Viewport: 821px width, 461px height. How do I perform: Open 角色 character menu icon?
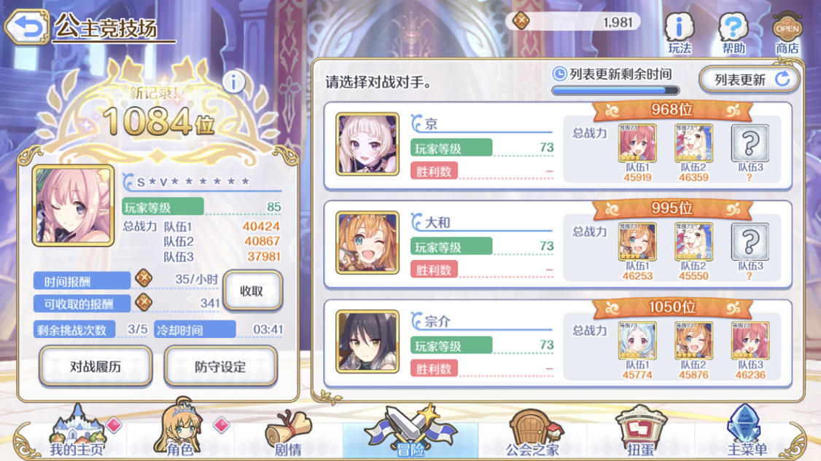tap(179, 429)
